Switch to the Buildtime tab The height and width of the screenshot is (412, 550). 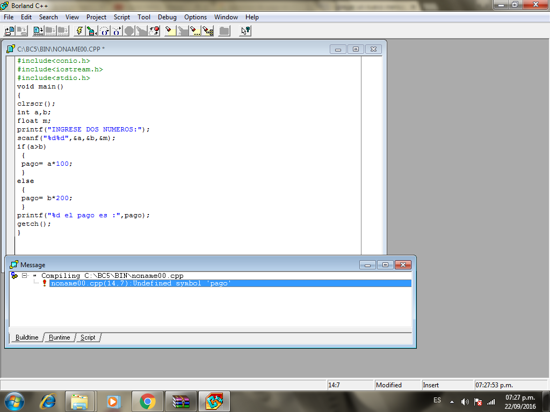(27, 337)
